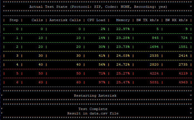Click BW TX value 5031

154,82
